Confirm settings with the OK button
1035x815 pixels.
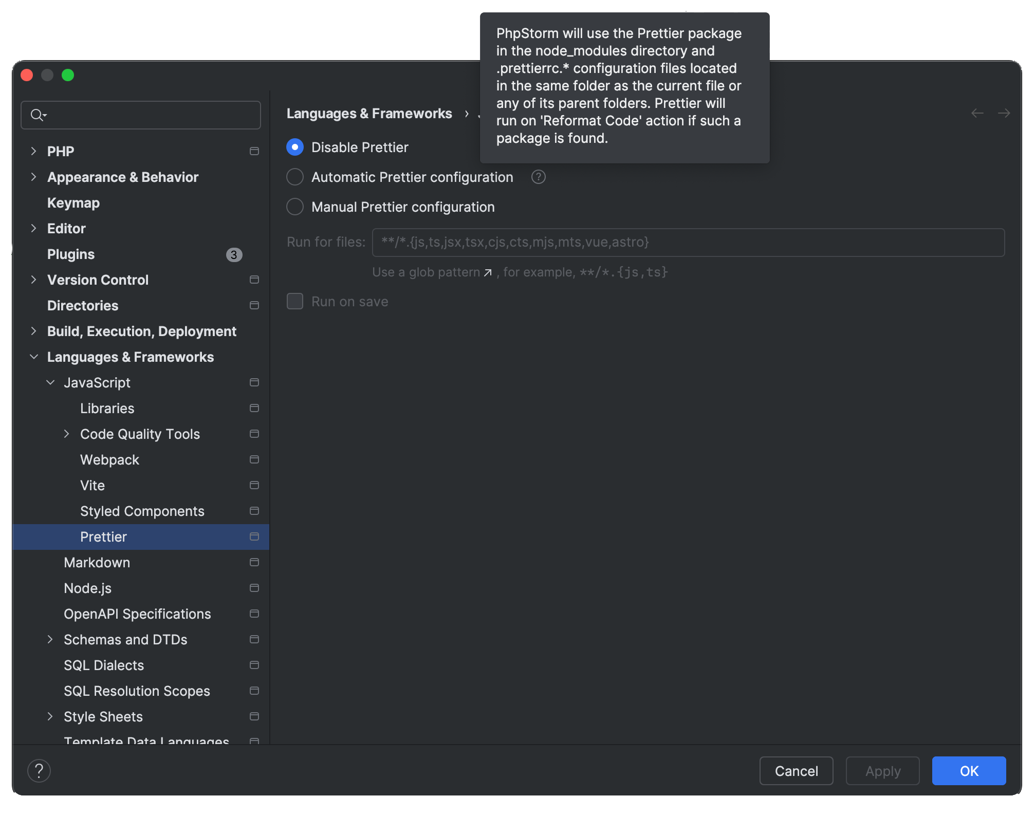968,771
